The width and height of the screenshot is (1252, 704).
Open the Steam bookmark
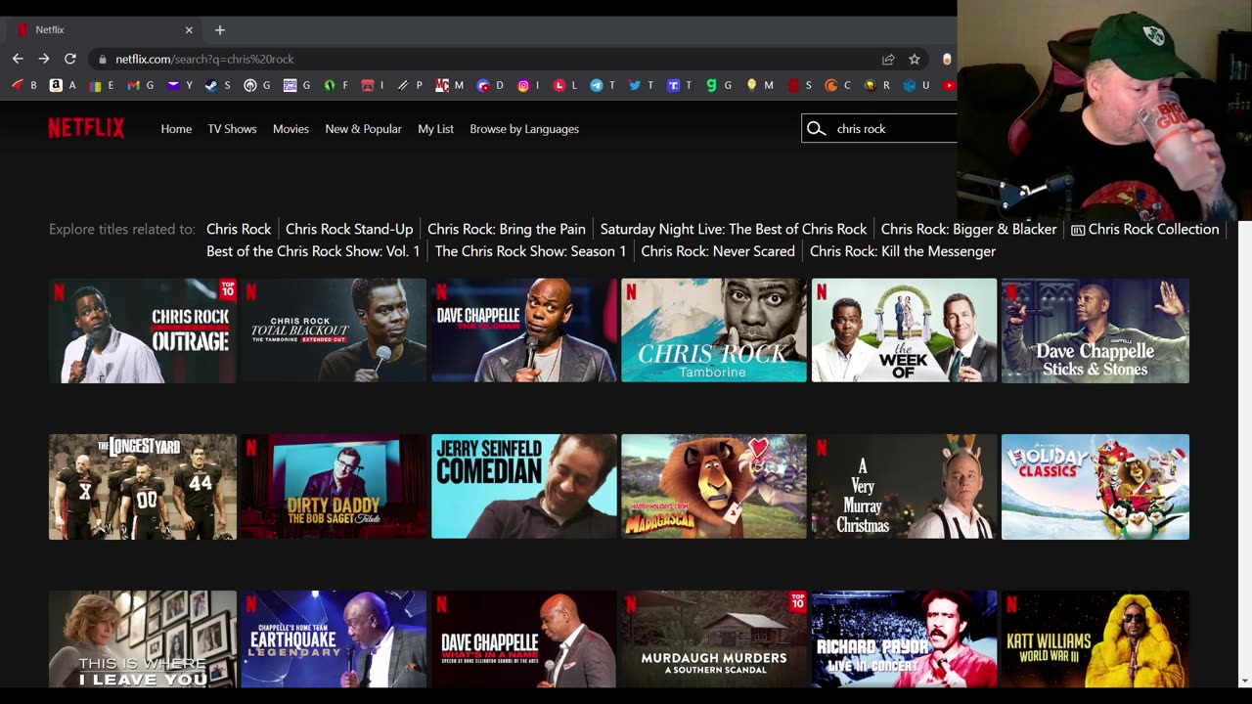217,85
